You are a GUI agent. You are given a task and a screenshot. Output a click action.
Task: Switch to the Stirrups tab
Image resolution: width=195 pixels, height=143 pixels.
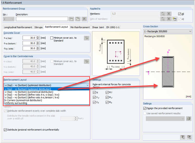pyautogui.click(x=38, y=27)
